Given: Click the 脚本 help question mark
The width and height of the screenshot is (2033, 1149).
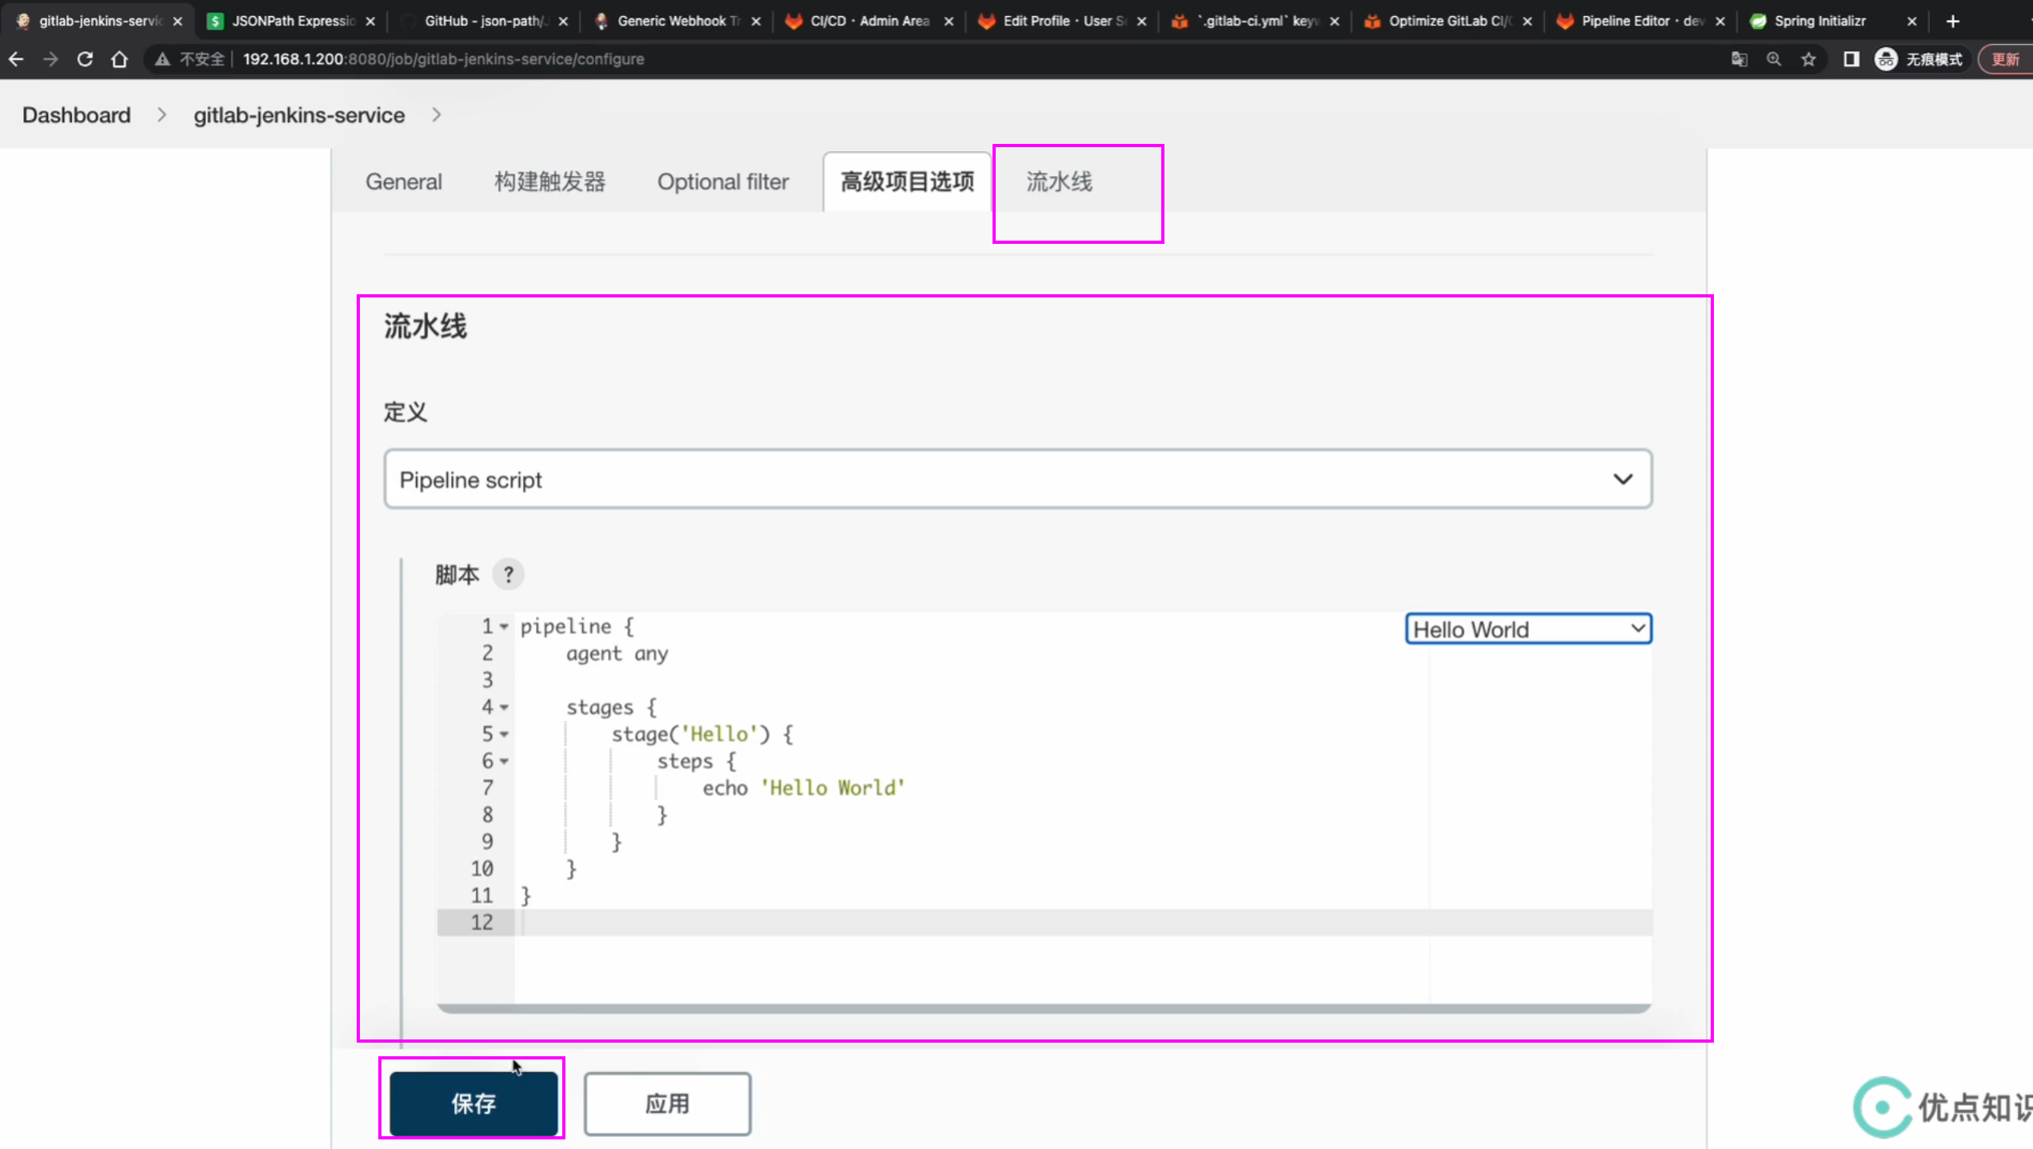Looking at the screenshot, I should pos(508,574).
